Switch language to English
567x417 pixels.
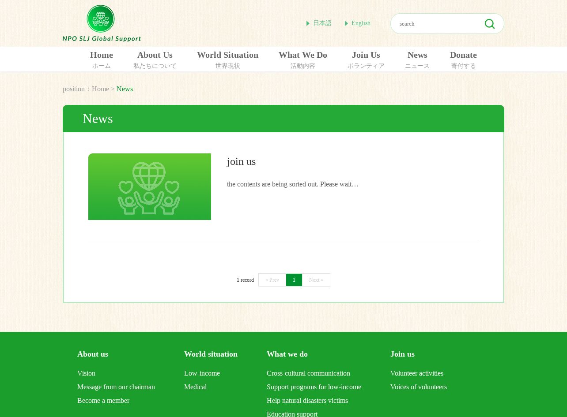pos(361,23)
